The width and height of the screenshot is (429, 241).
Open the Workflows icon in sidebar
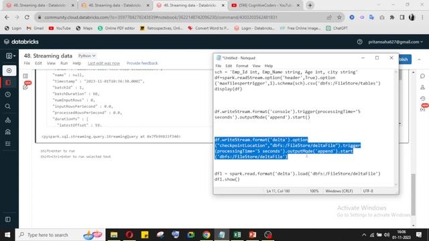click(x=8, y=144)
